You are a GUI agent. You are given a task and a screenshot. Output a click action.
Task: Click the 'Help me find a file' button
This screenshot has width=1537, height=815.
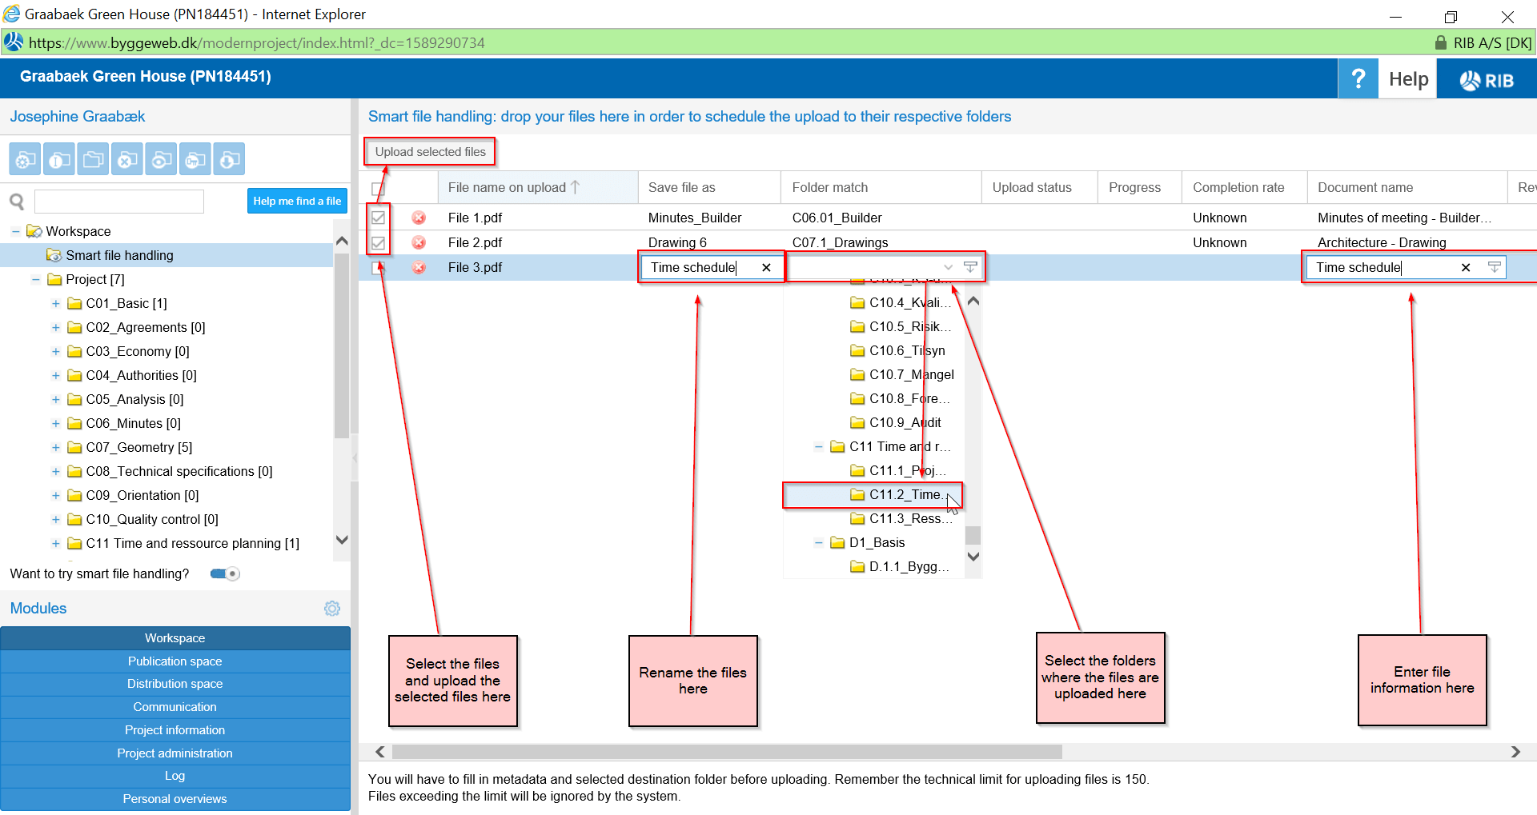297,201
